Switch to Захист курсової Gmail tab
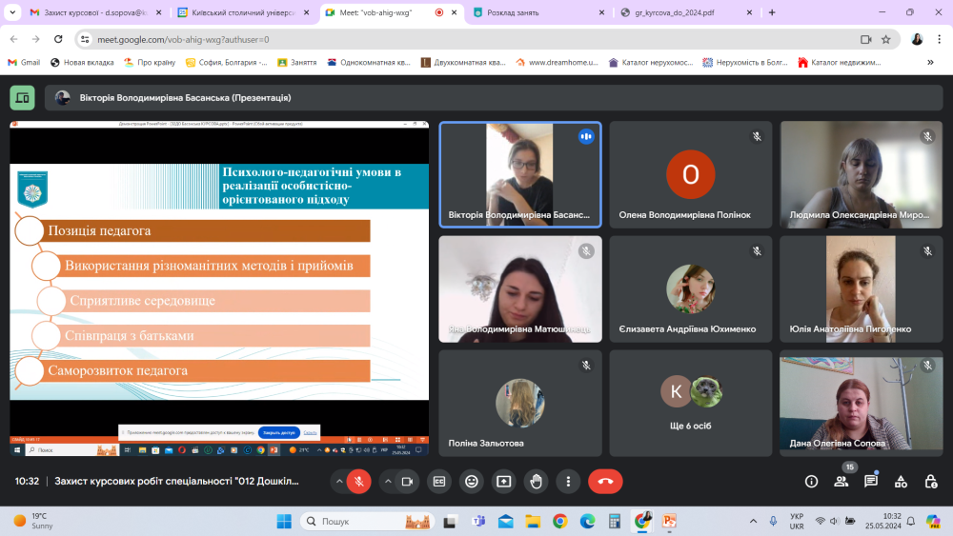Image resolution: width=953 pixels, height=536 pixels. click(x=96, y=12)
